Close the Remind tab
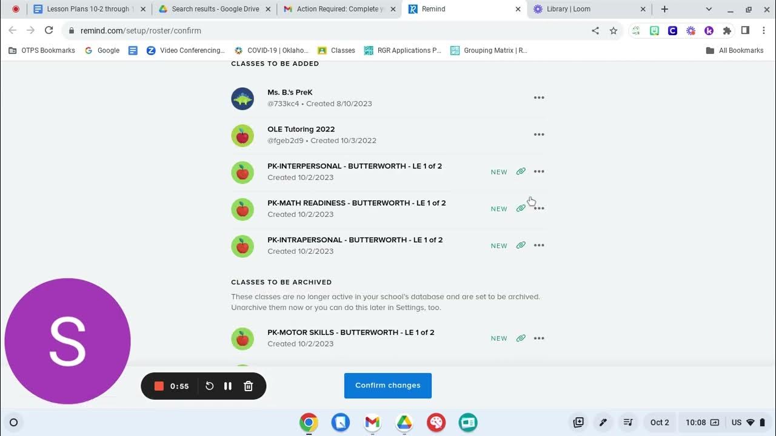 [518, 9]
